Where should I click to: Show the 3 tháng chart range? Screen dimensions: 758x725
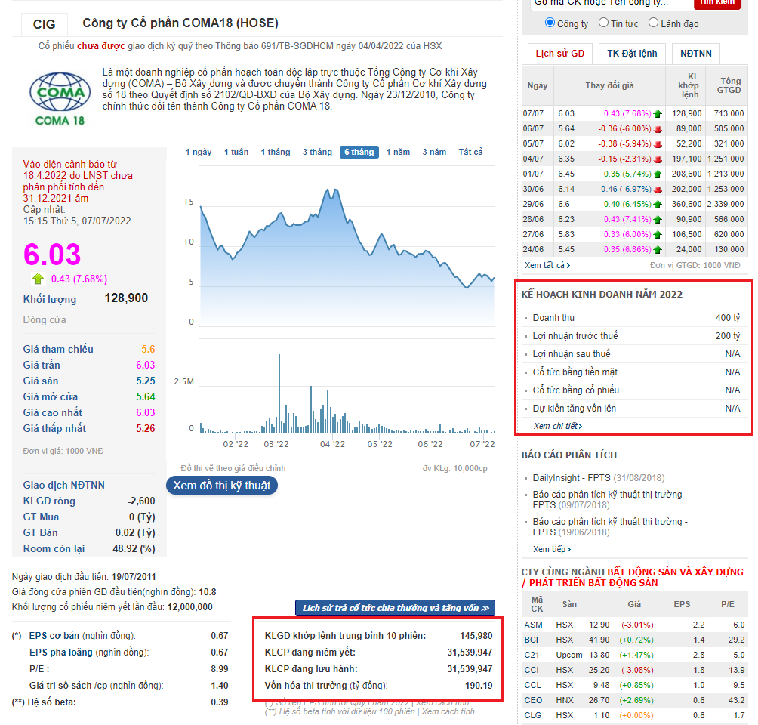click(x=317, y=152)
